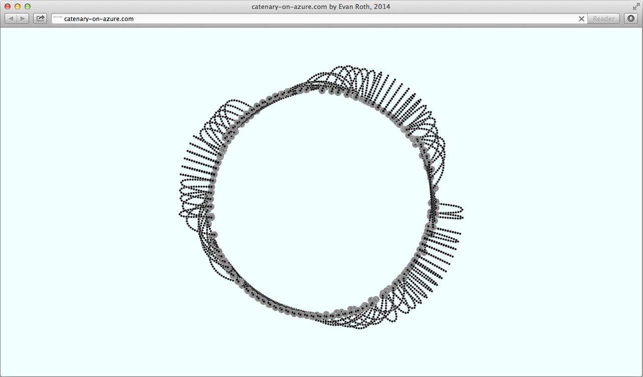Go forward with the forward arrow button

(x=23, y=19)
